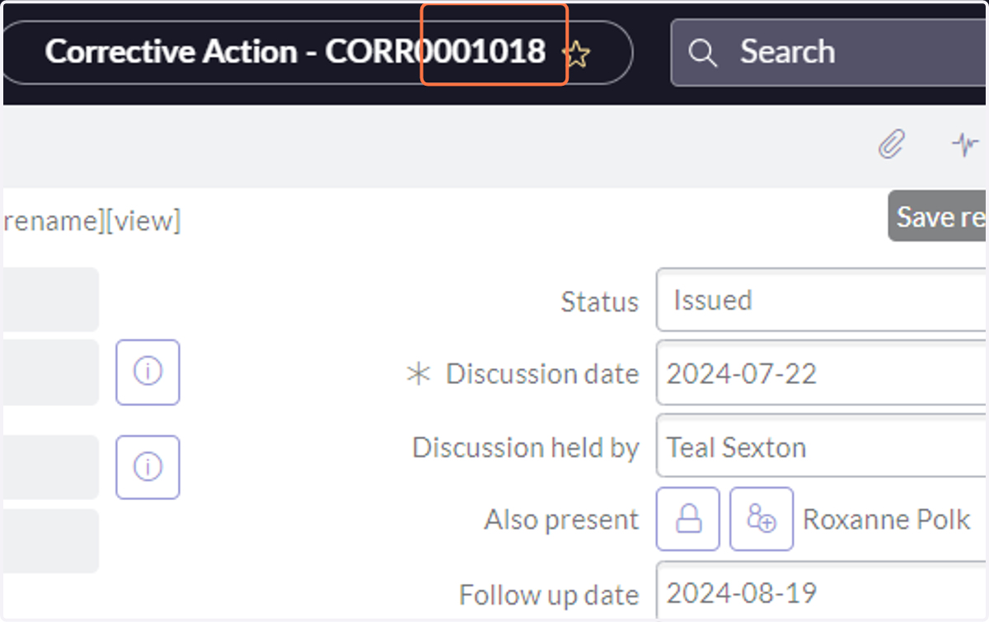Open the Status dropdown showing Issued
This screenshot has height=622, width=989.
[x=822, y=300]
